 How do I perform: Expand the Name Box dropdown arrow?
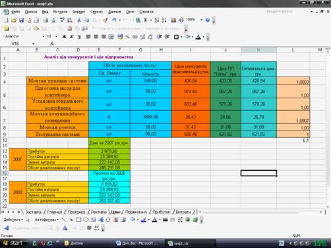[x=34, y=44]
